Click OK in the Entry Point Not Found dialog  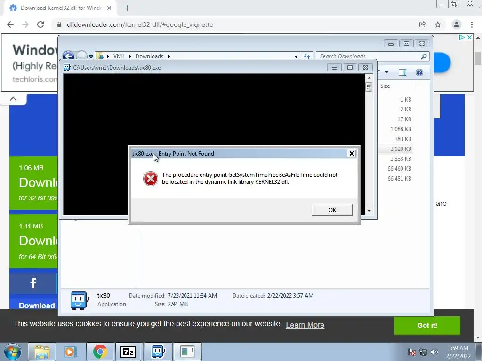(332, 210)
